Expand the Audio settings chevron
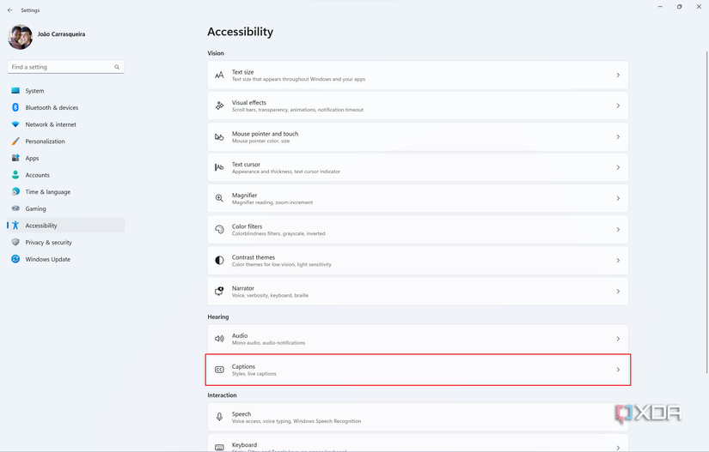The height and width of the screenshot is (452, 709). click(618, 339)
